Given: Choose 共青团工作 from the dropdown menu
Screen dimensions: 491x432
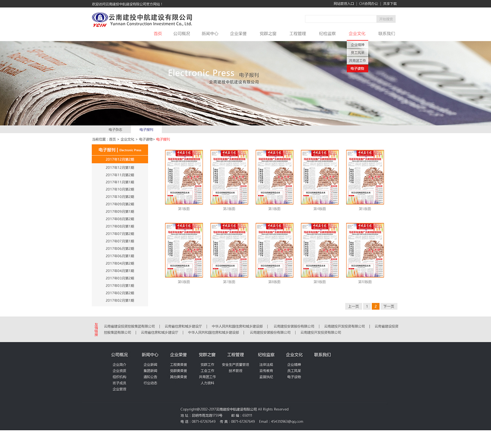Looking at the screenshot, I should 357,60.
